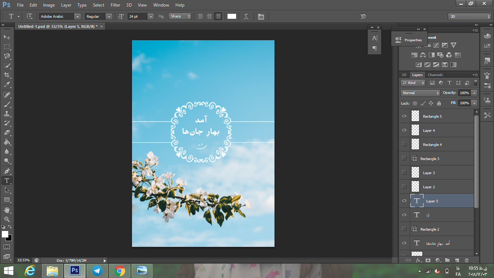Screen dimensions: 494x278
Task: Show the Layer 3 layer
Action: 404,172
